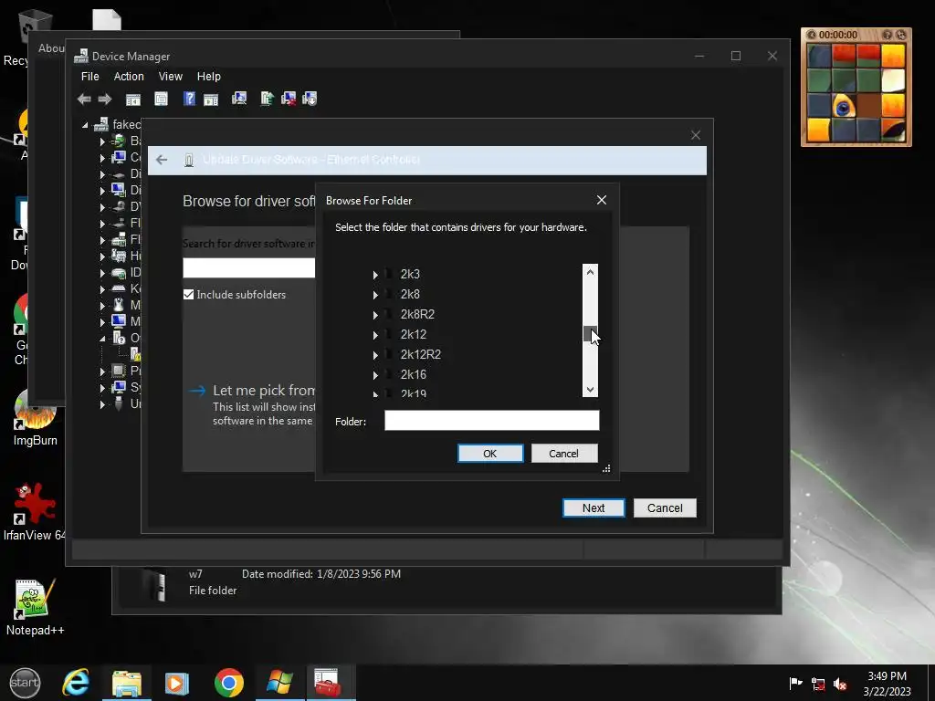935x701 pixels.
Task: Open the Action menu
Action: coord(129,77)
